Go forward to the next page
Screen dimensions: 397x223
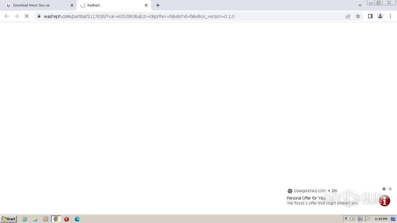click(x=17, y=16)
